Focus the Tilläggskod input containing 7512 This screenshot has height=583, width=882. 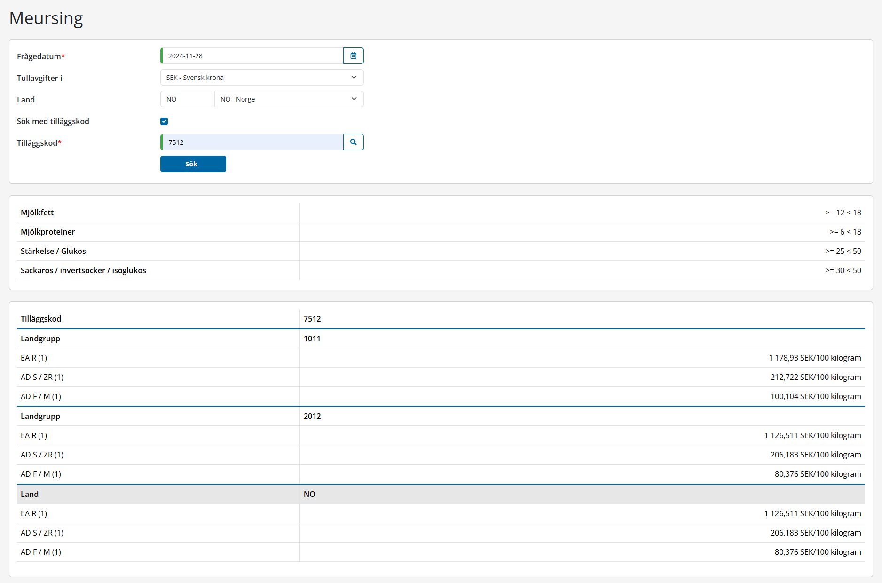point(252,142)
